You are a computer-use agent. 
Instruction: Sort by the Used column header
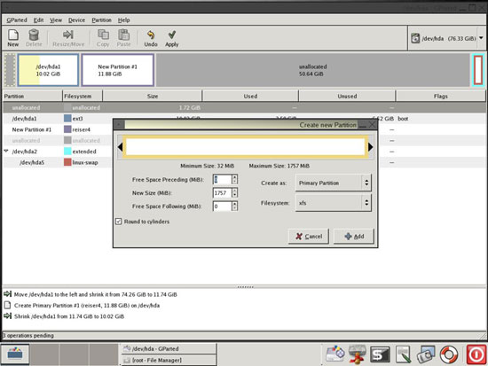pos(250,96)
